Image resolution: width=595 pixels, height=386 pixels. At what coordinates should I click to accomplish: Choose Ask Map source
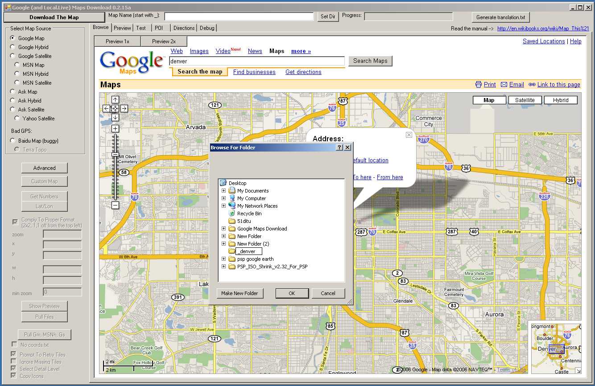(x=12, y=92)
